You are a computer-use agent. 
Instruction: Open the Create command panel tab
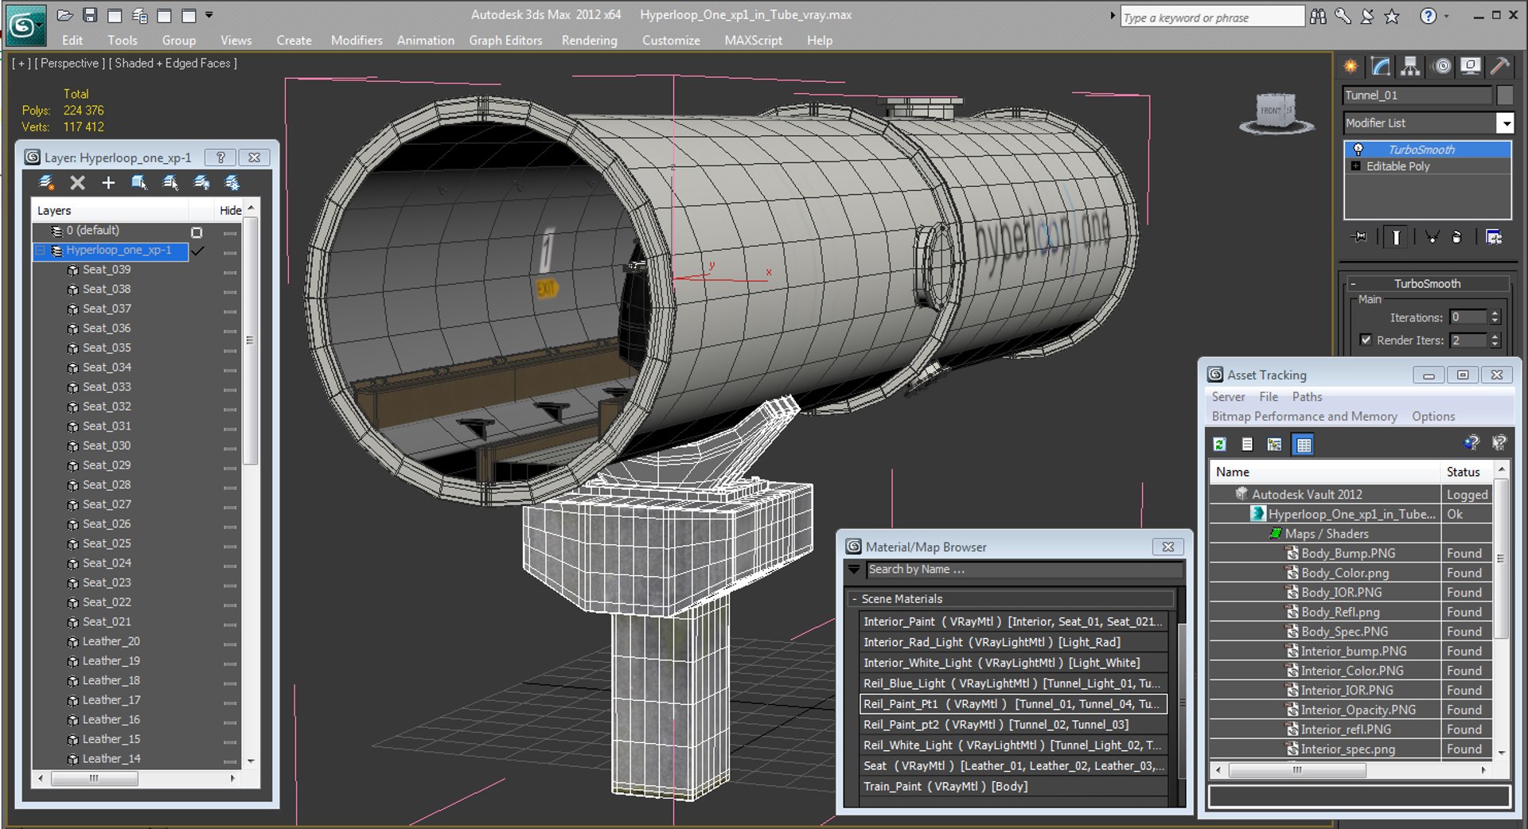coord(1351,66)
